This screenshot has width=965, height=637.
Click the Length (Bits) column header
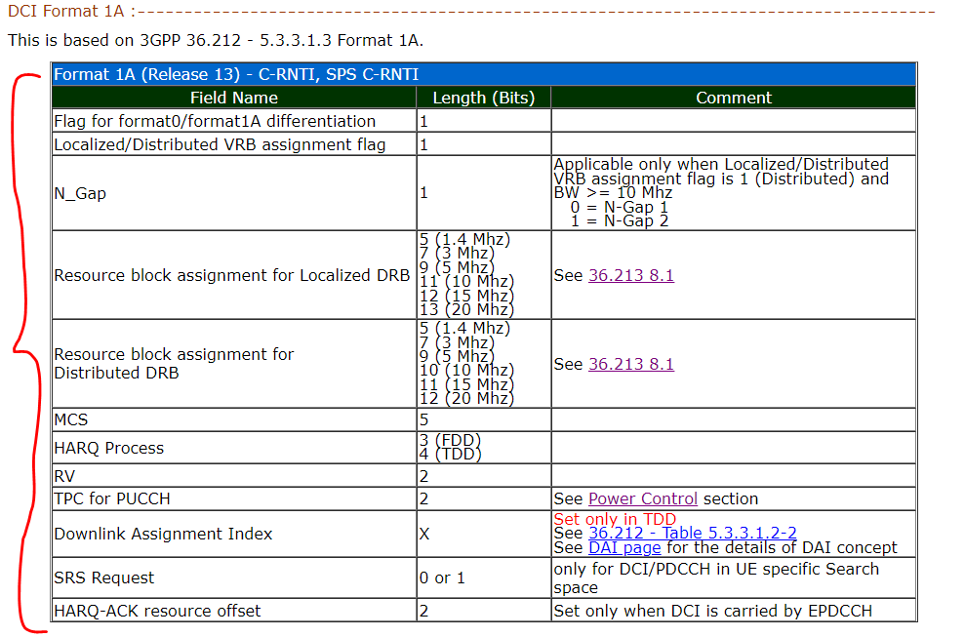coord(484,98)
